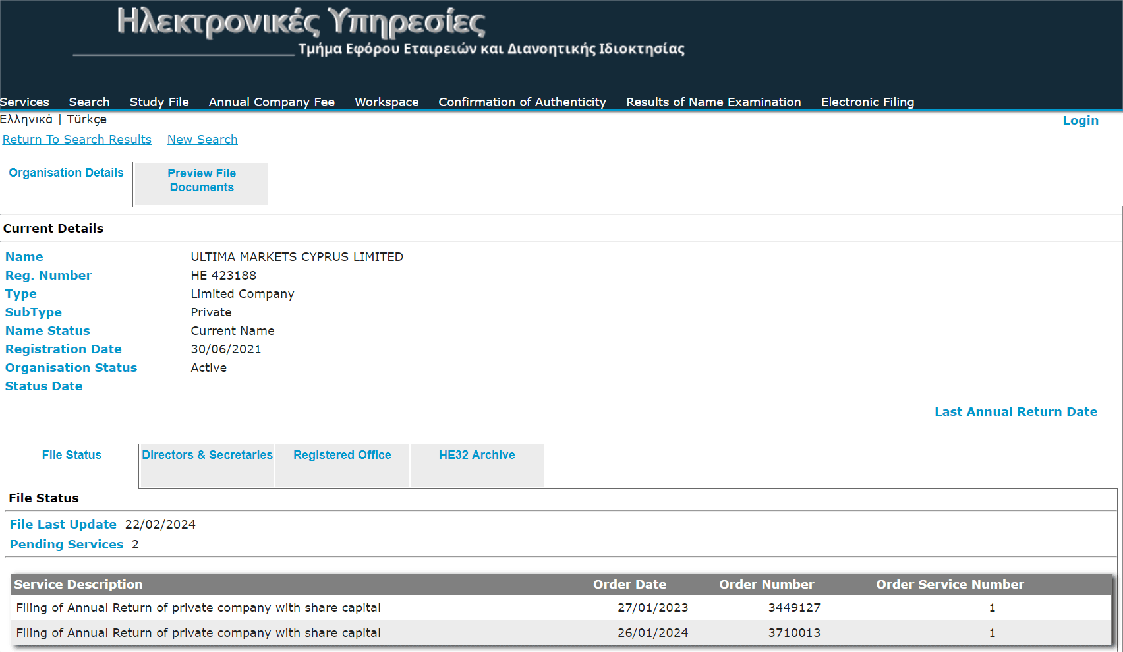Click the Current Name status value

tap(233, 331)
